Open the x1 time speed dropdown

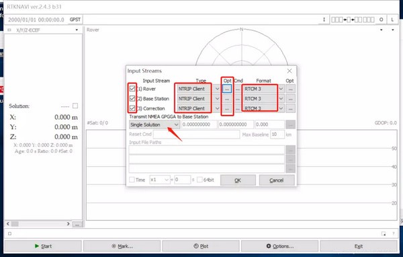160,180
